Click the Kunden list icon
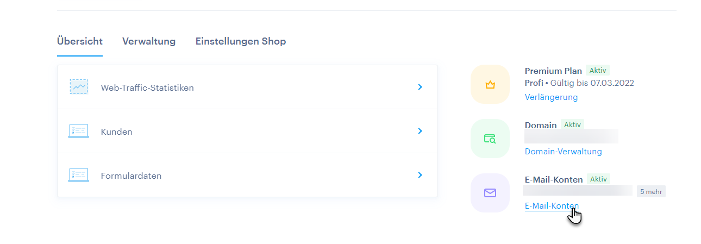The height and width of the screenshot is (244, 701). coord(78,131)
